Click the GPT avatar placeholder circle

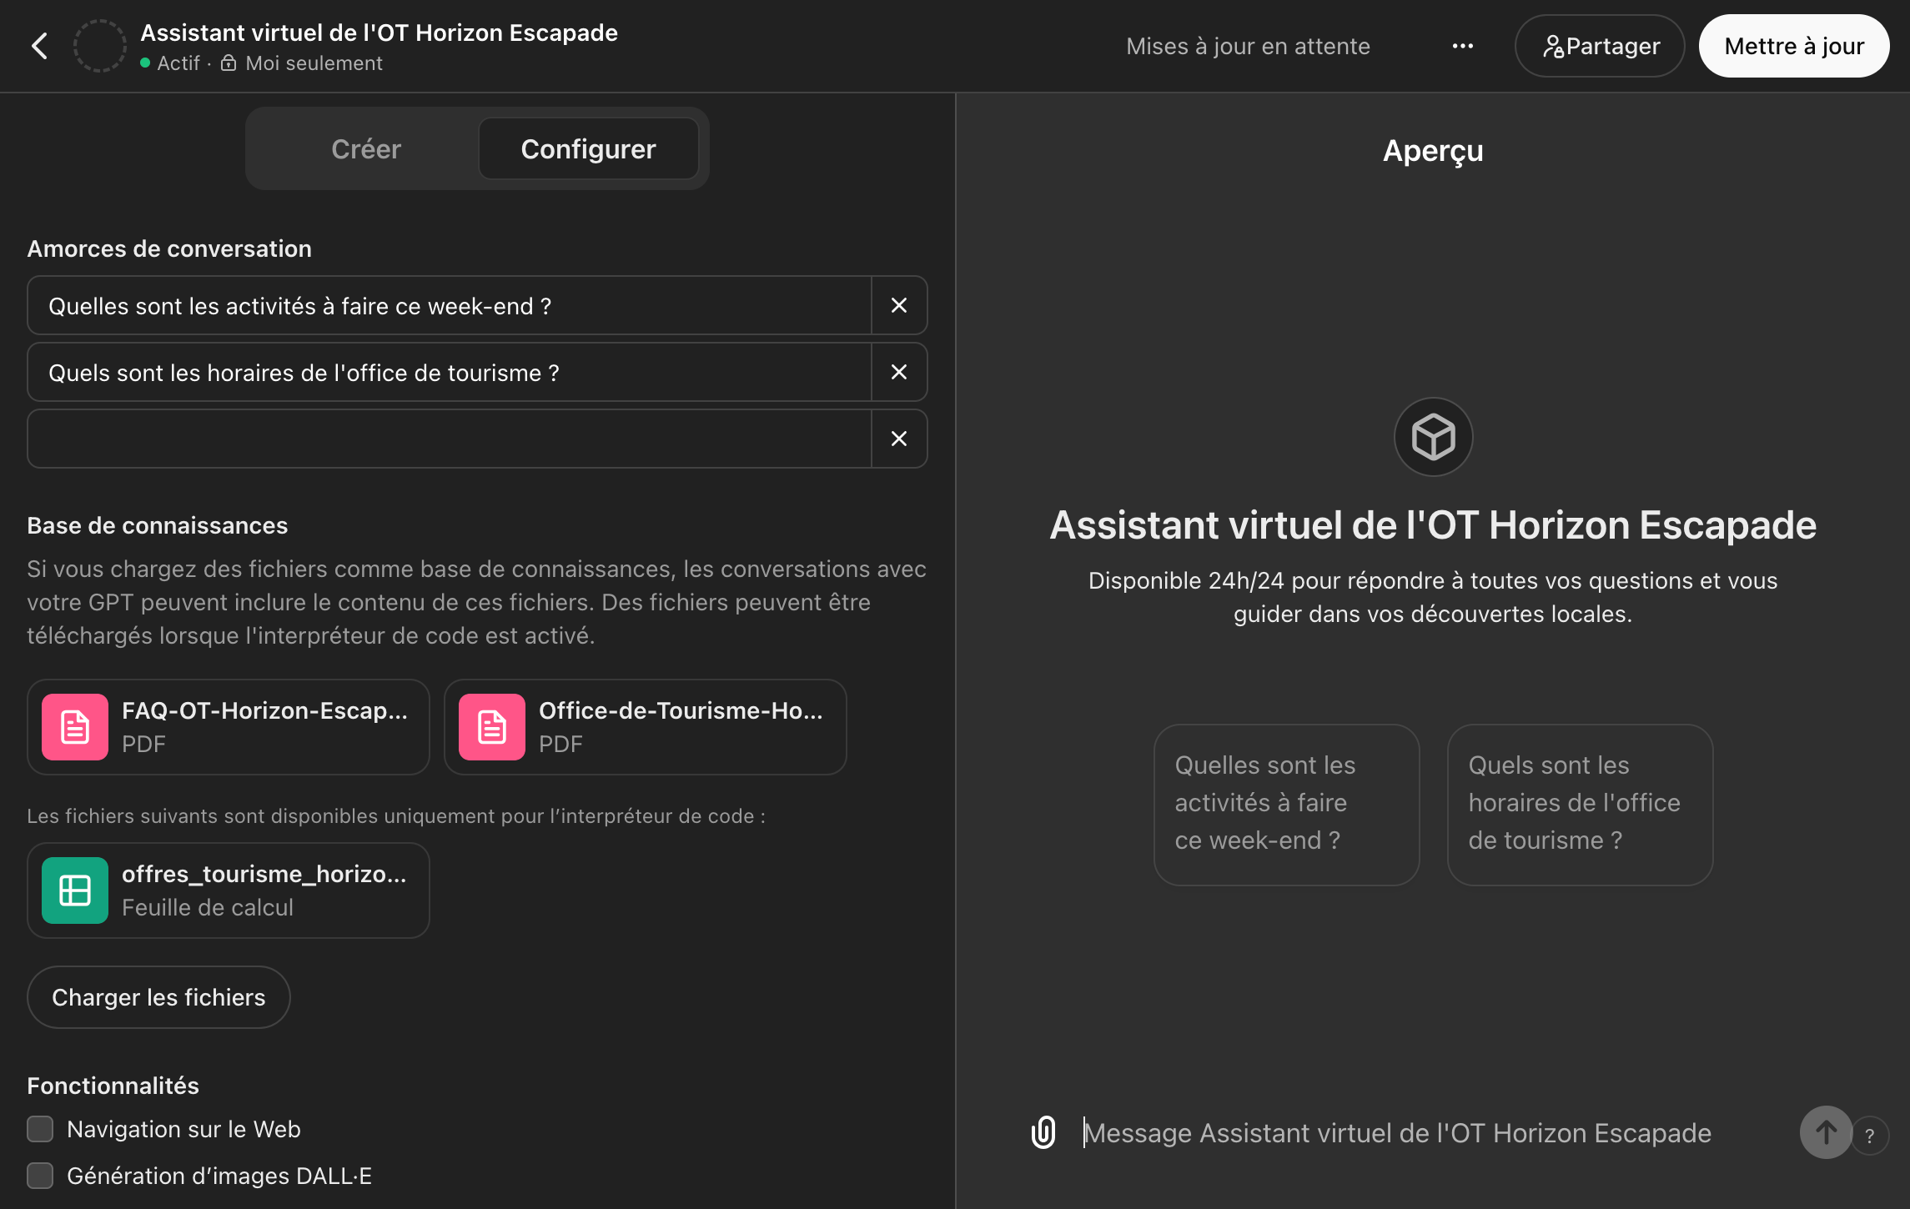coord(99,46)
